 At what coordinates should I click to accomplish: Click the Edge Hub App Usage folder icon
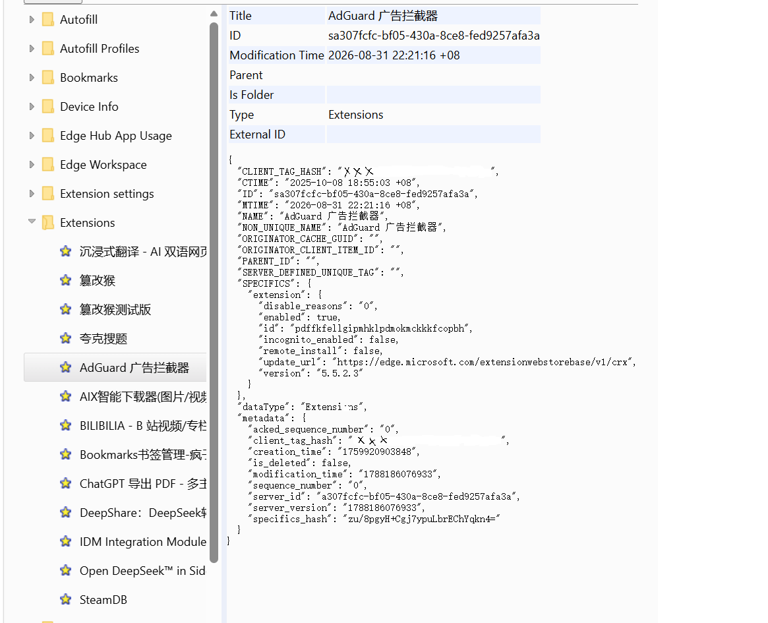tap(48, 136)
